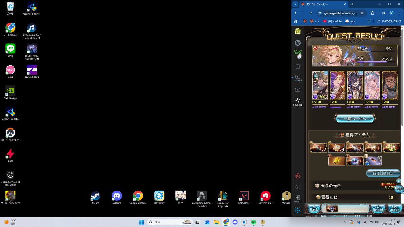This screenshot has height=227, width=404.
Task: Click the 各種自動設定 button
Action: (383, 173)
